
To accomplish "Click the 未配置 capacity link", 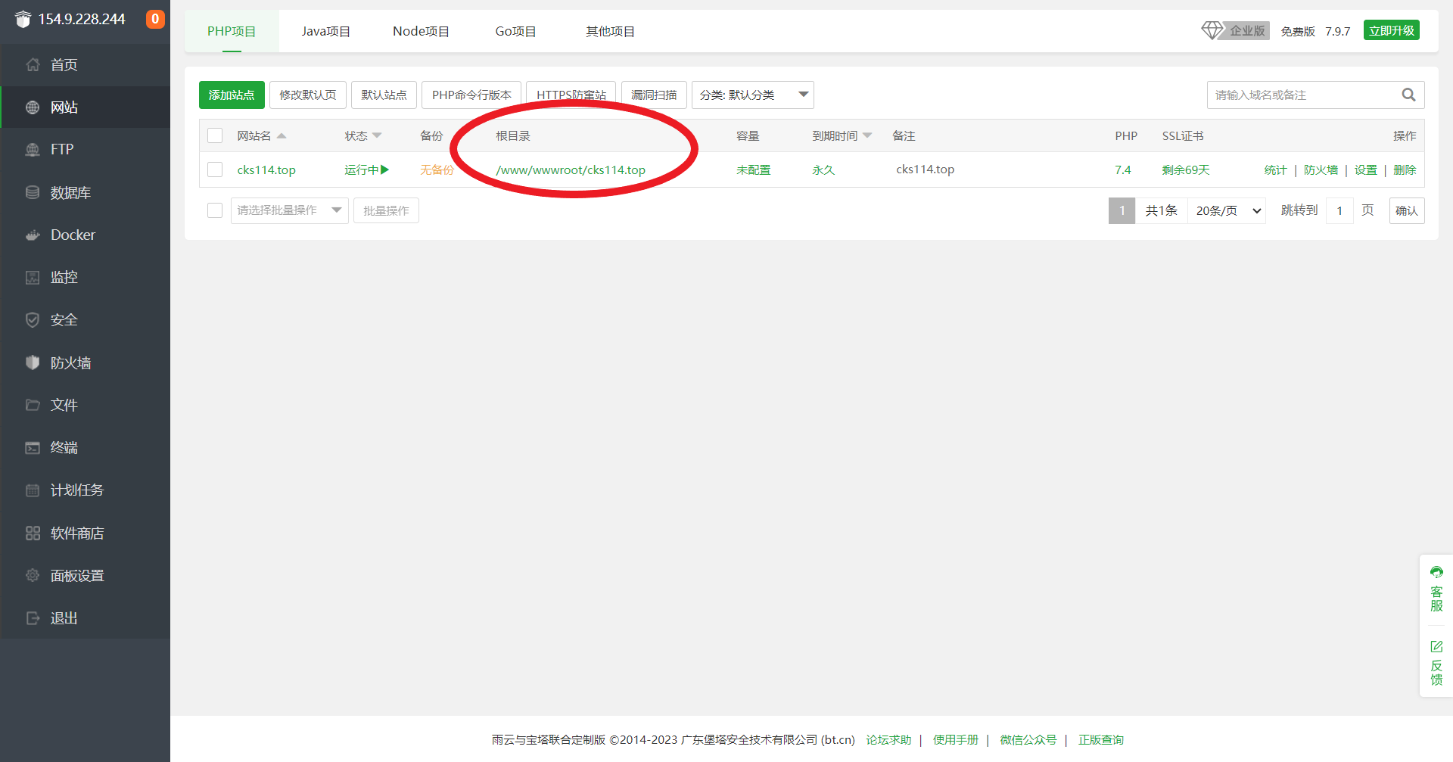I will point(753,170).
